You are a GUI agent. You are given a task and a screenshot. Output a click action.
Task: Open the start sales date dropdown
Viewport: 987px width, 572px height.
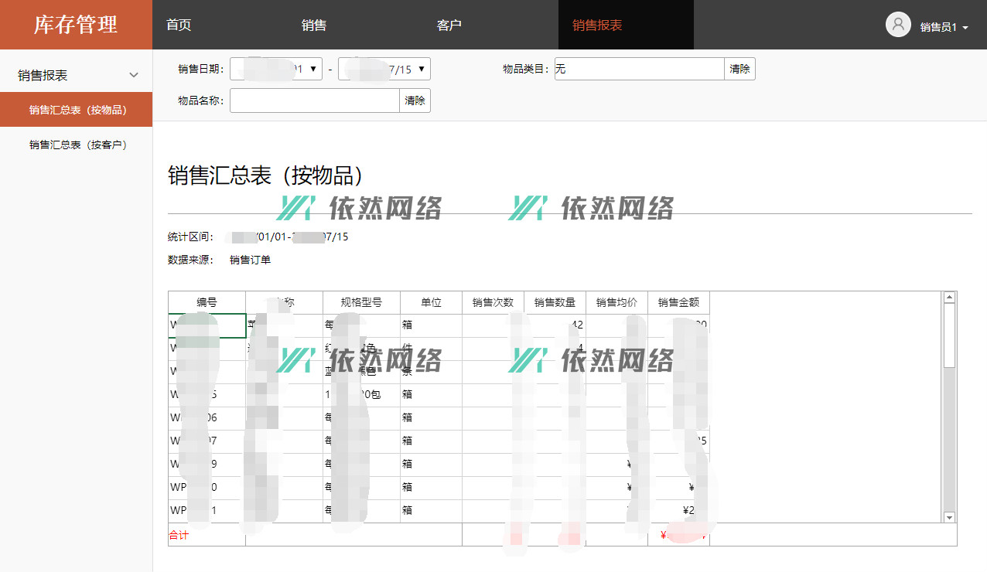314,70
